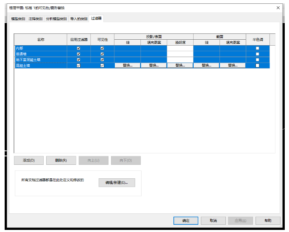Open 截面 填充图案 替换 for 混凝土墙
The height and width of the screenshot is (232, 289).
click(233, 66)
